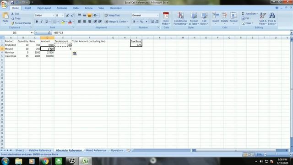The height and width of the screenshot is (165, 293).
Task: Open Chrome from the Windows taskbar
Action: point(45,161)
